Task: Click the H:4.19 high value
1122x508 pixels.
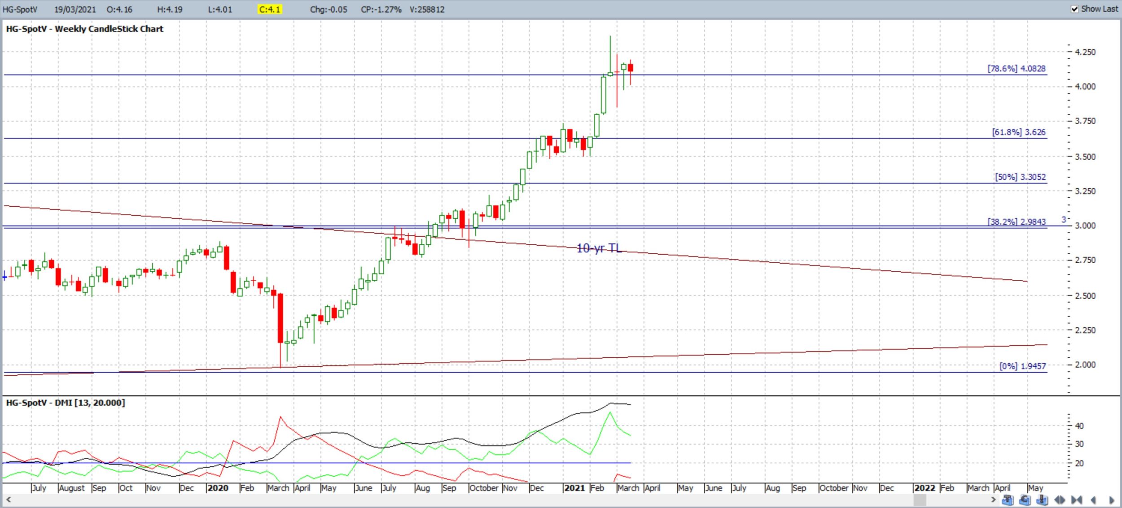Action: [x=170, y=9]
